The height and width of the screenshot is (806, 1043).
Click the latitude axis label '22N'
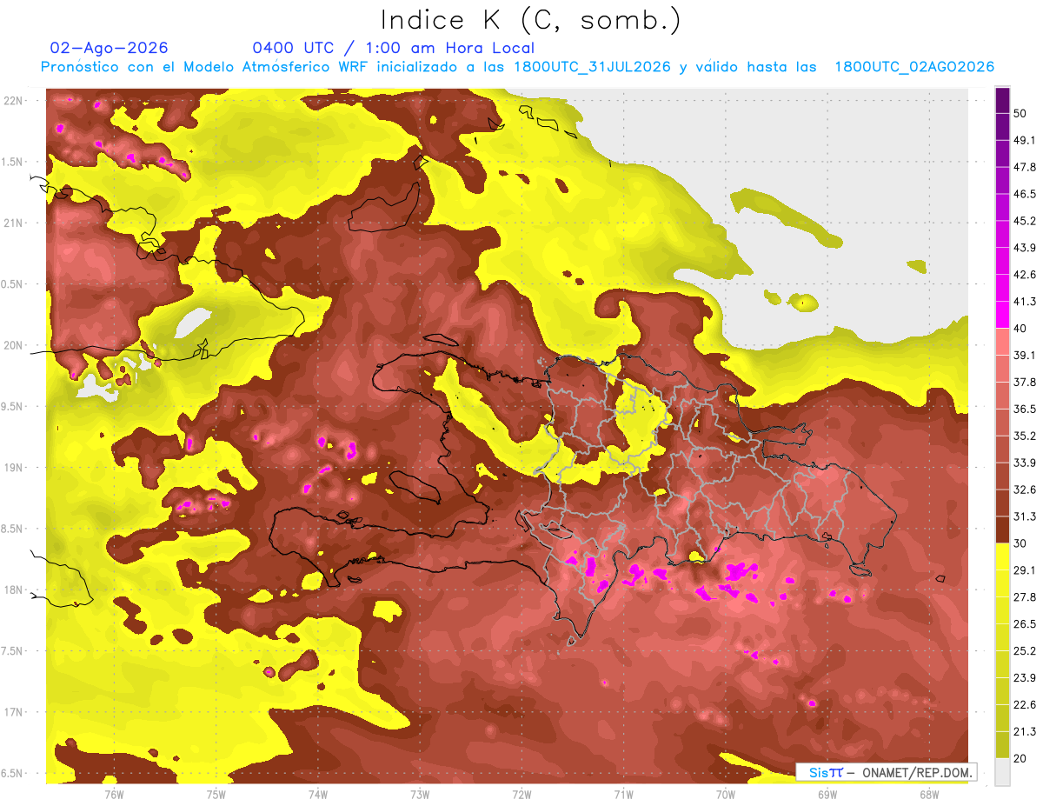click(x=13, y=100)
